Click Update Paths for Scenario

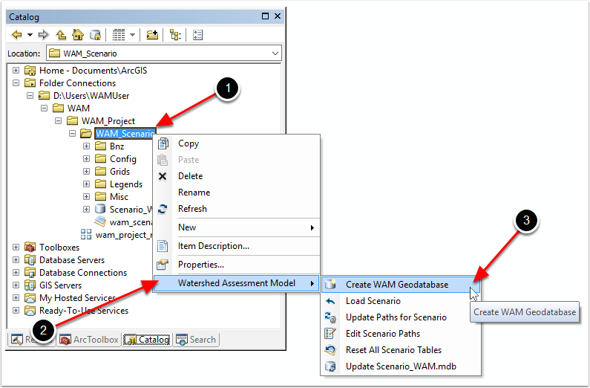point(401,317)
